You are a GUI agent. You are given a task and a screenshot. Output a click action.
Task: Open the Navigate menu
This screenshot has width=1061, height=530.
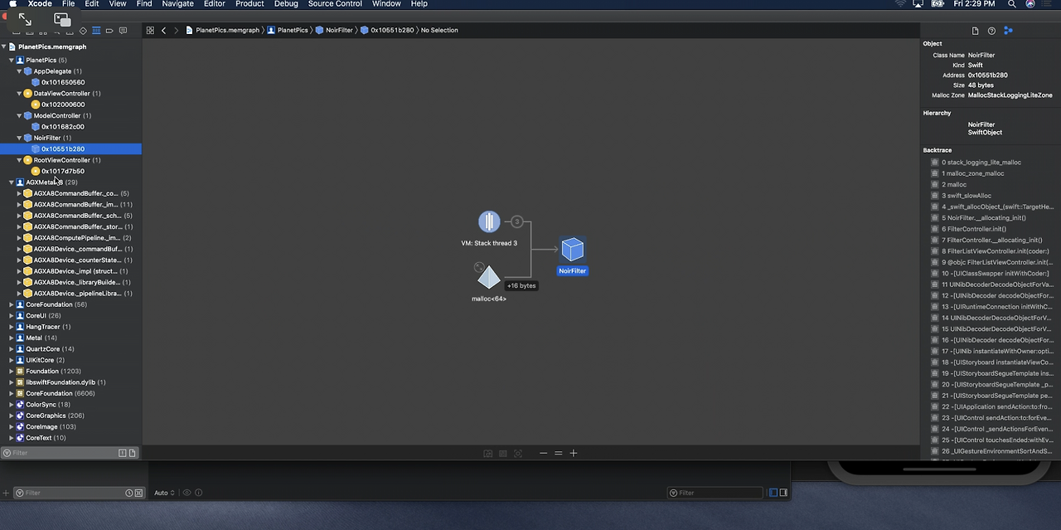177,4
